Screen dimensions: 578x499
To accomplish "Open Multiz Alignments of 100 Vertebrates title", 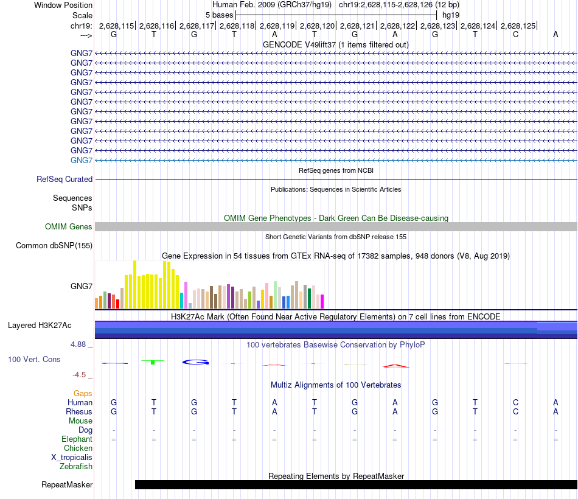I will coord(336,385).
